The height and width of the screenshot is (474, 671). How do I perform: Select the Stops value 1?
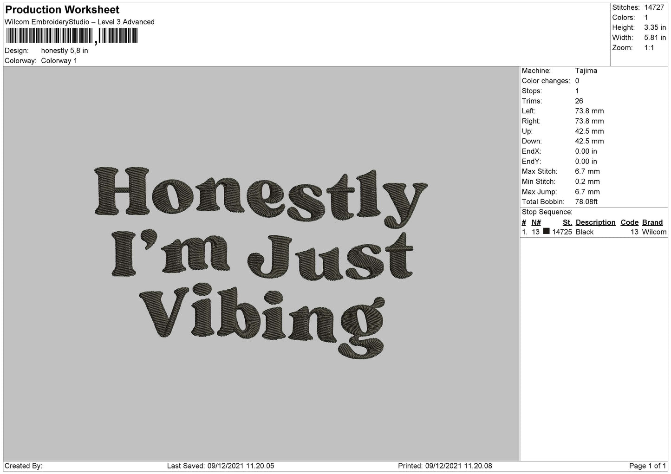click(577, 91)
